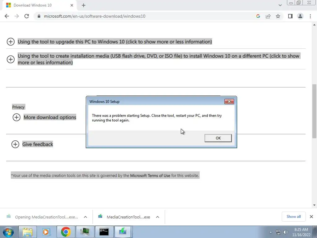The height and width of the screenshot is (238, 317).
Task: Open the Command Prompt taskbar icon
Action: click(x=104, y=232)
